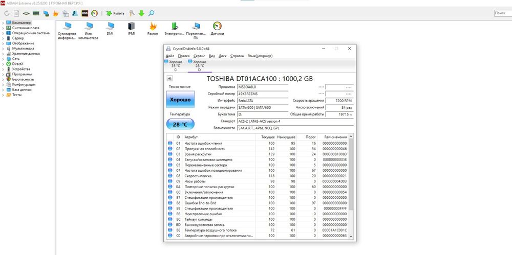Viewport: 512px width, 255px height.
Task: Expand the Компьютер tree node arrow
Action: [x=3, y=23]
